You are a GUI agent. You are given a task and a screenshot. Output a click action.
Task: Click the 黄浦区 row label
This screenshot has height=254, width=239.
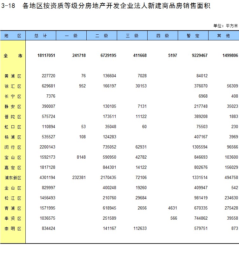click(13, 76)
